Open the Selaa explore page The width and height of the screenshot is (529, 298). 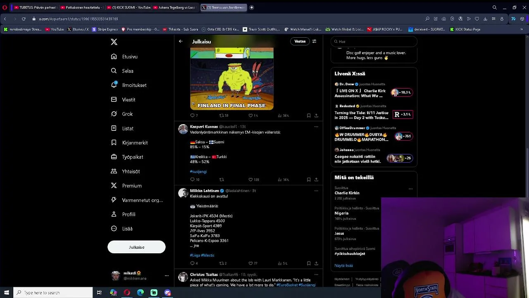click(122, 71)
